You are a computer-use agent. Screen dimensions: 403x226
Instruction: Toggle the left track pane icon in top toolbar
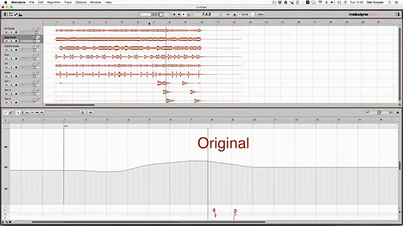pyautogui.click(x=6, y=14)
